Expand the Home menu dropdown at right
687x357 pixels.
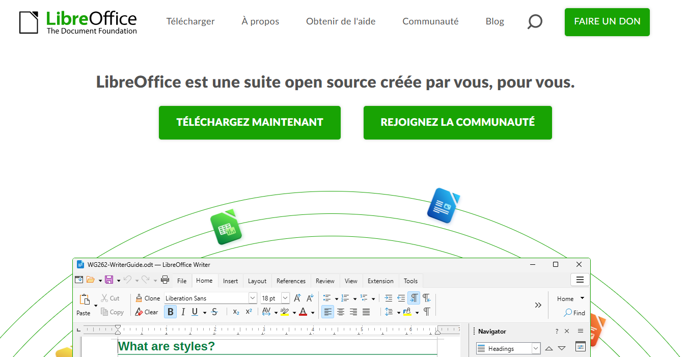(582, 298)
